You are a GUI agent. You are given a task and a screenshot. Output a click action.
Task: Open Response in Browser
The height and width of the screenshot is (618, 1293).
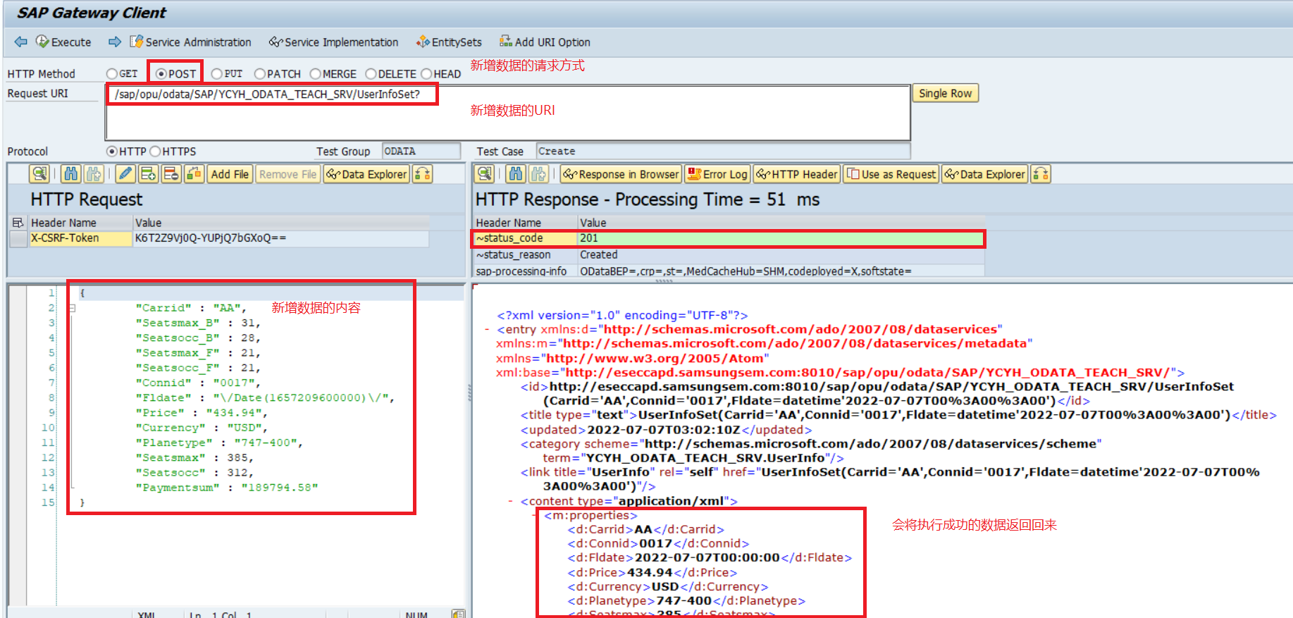point(621,174)
